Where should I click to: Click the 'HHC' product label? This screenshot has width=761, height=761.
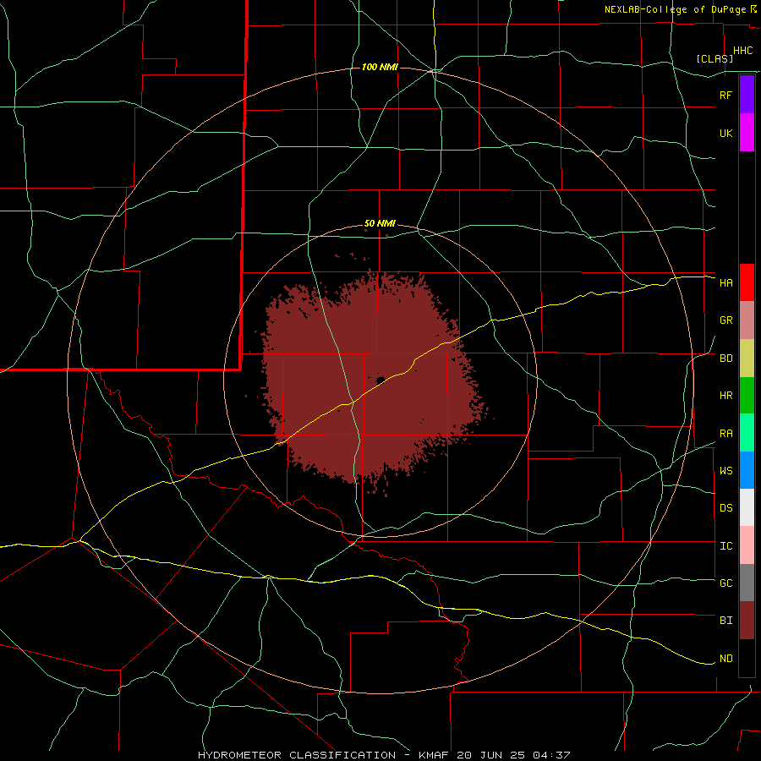742,51
